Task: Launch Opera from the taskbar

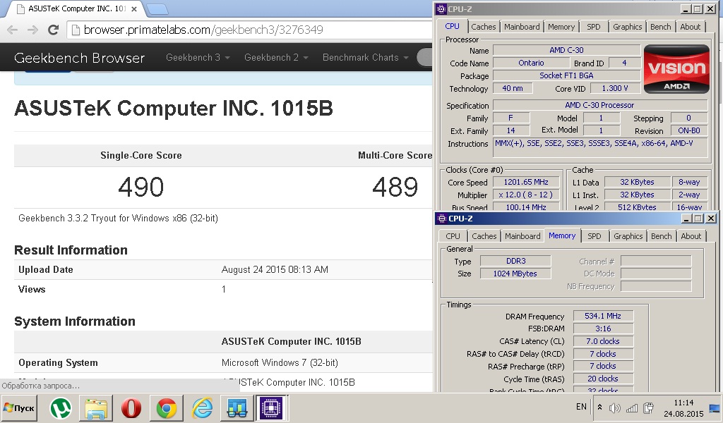Action: point(131,407)
